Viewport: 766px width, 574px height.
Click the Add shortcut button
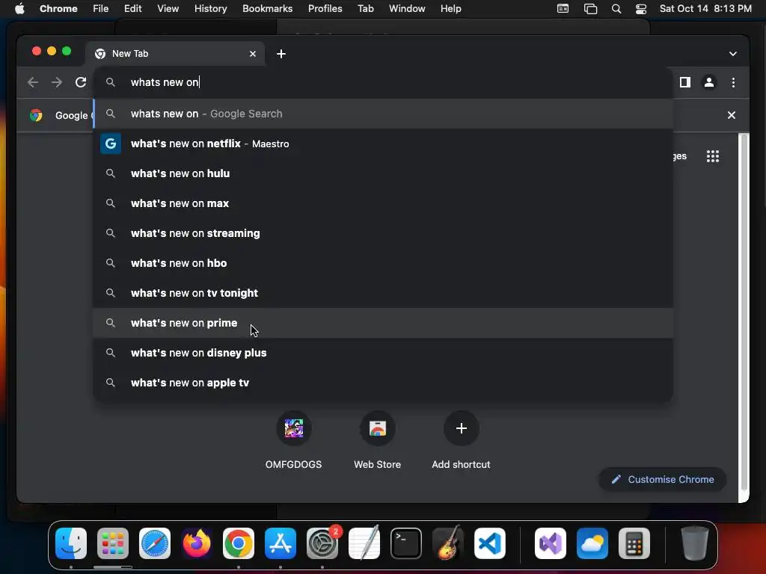point(461,439)
